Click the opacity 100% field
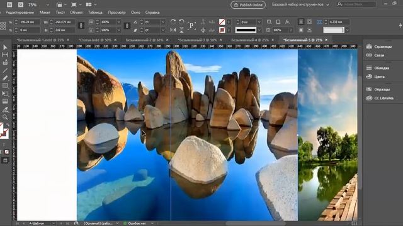This screenshot has width=403, height=226. pos(280,30)
